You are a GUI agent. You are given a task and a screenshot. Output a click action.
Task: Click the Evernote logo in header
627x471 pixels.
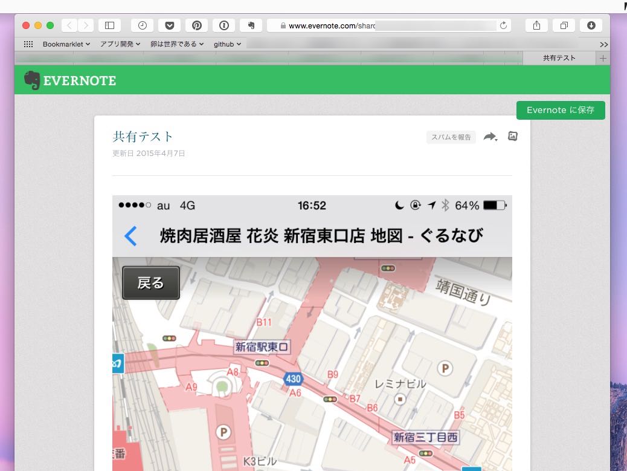(x=70, y=80)
